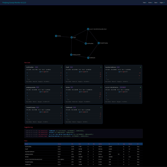Click the Peer Cards section heading
This screenshot has height=167, width=167.
27,63
